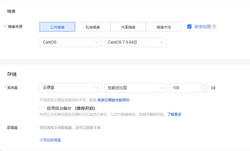Viewport: 250px width, 151px height.
Task: Uncheck the 安全加固 checkbox
Action: click(189, 26)
